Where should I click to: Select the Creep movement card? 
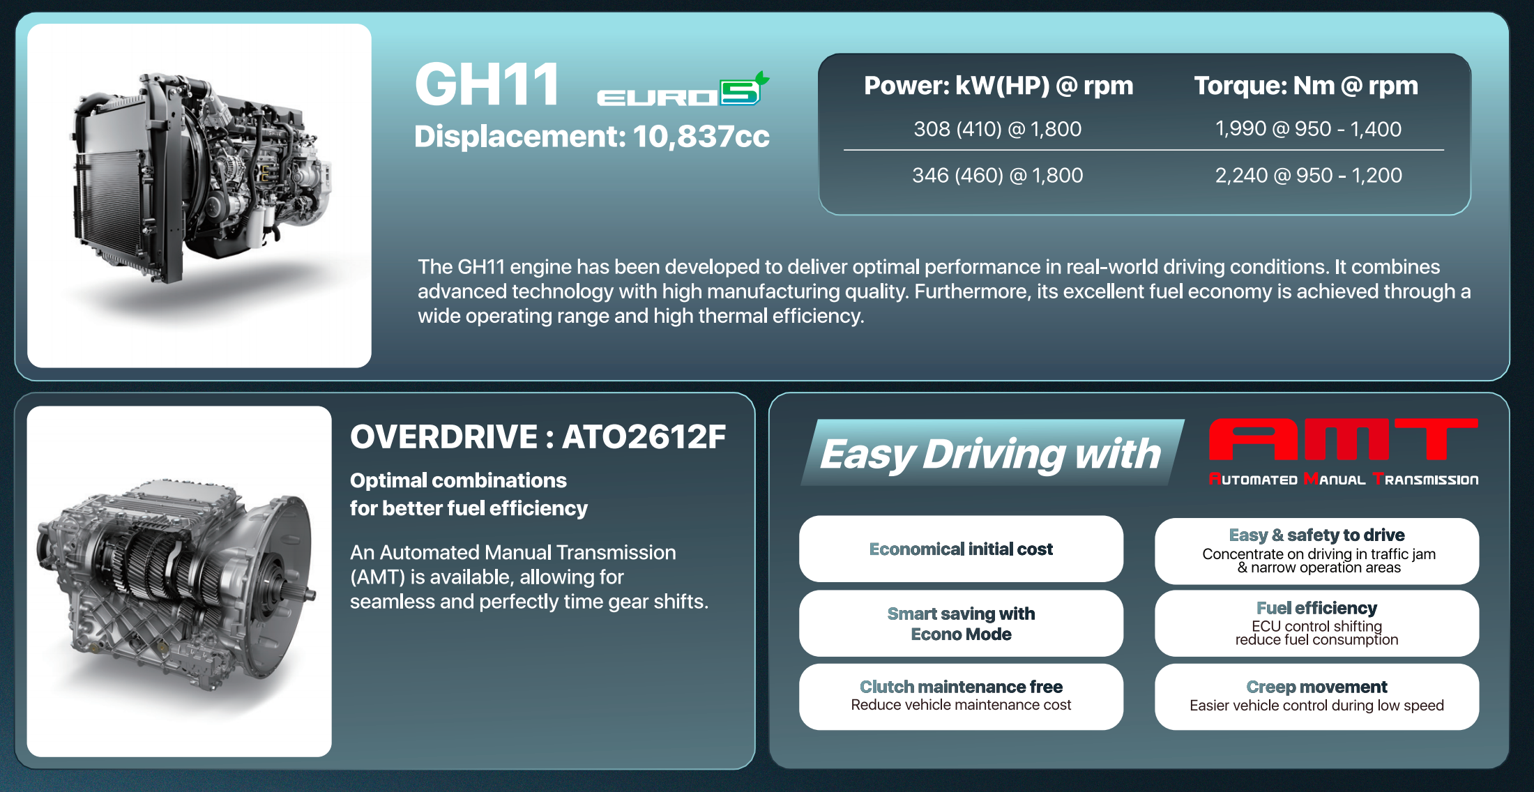click(x=1316, y=696)
